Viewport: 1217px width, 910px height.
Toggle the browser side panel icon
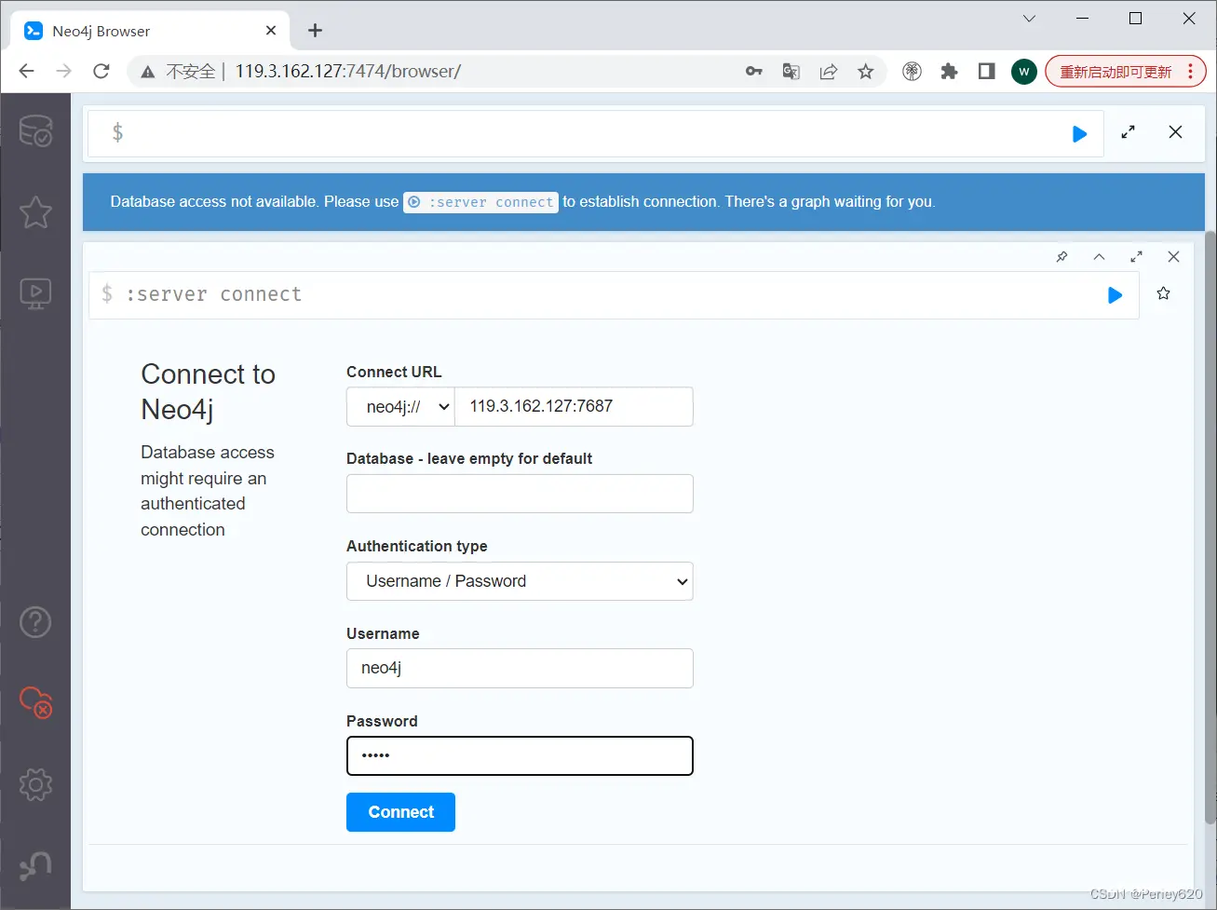click(987, 72)
